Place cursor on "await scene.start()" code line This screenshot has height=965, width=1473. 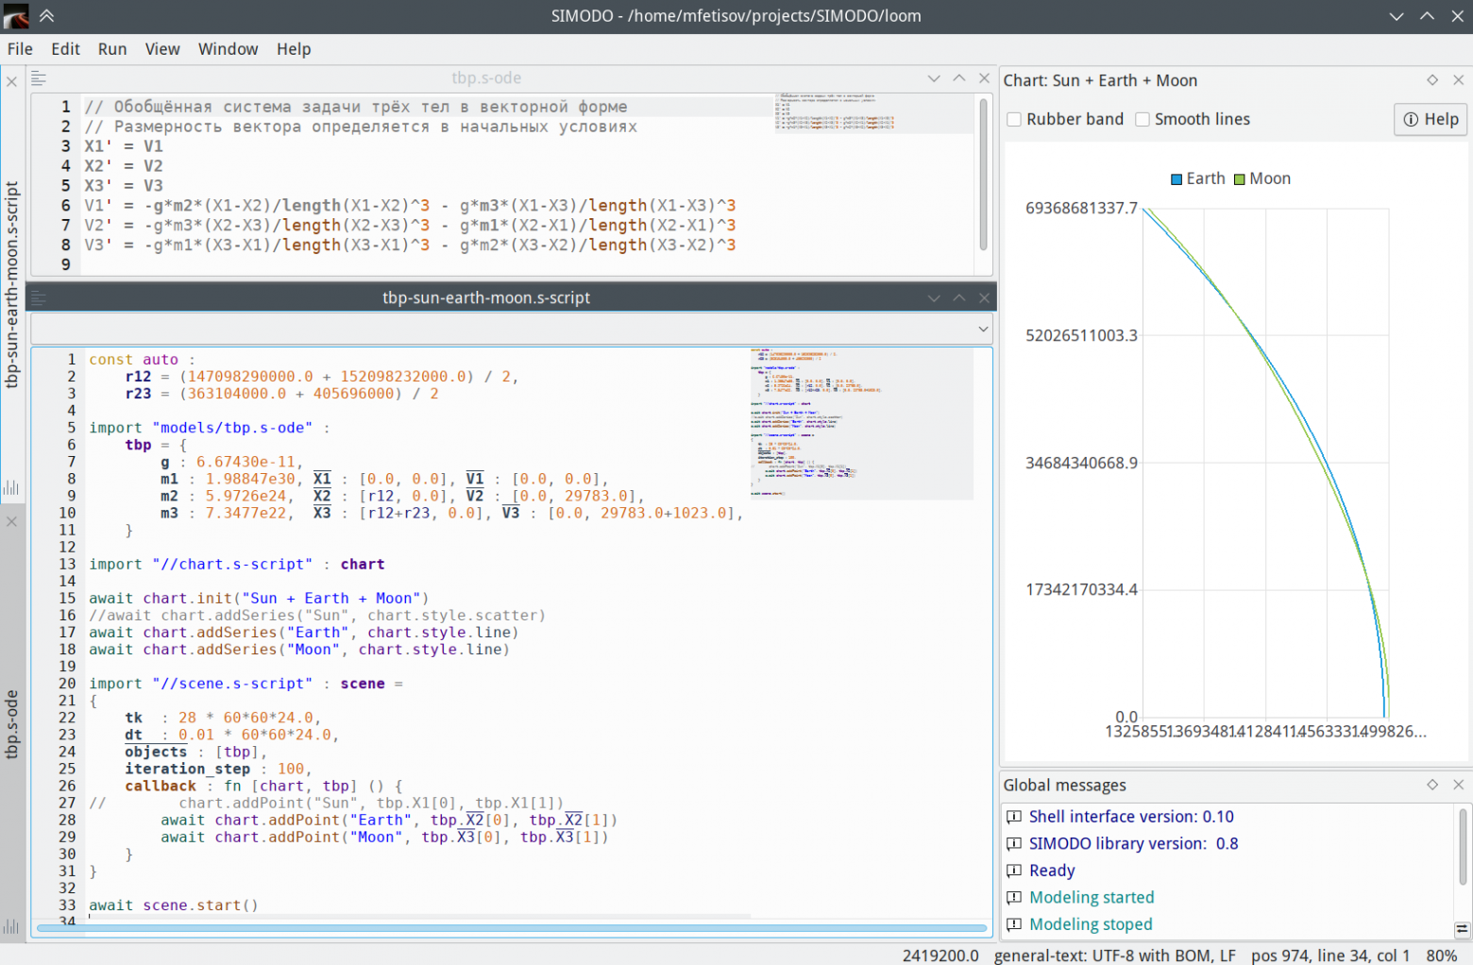(173, 906)
